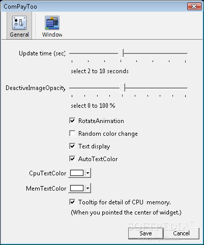Switch to the Window tab label
204x245 pixels.
[52, 35]
